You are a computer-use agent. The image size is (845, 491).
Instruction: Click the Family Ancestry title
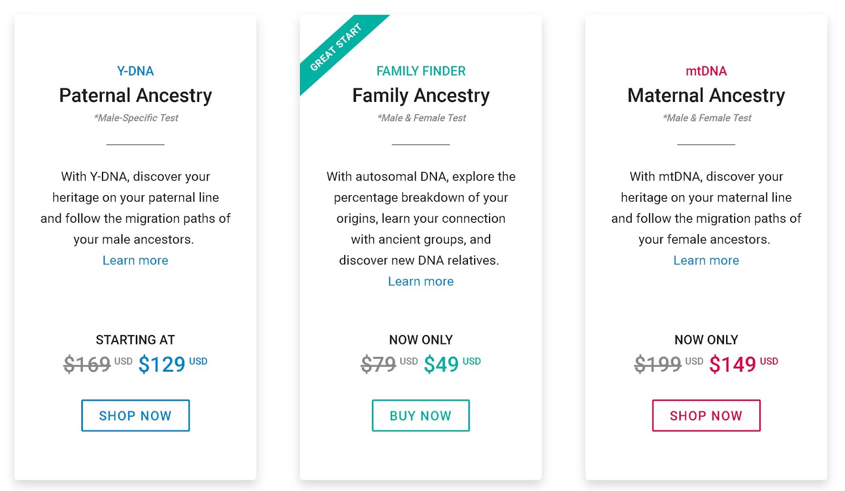pos(421,96)
